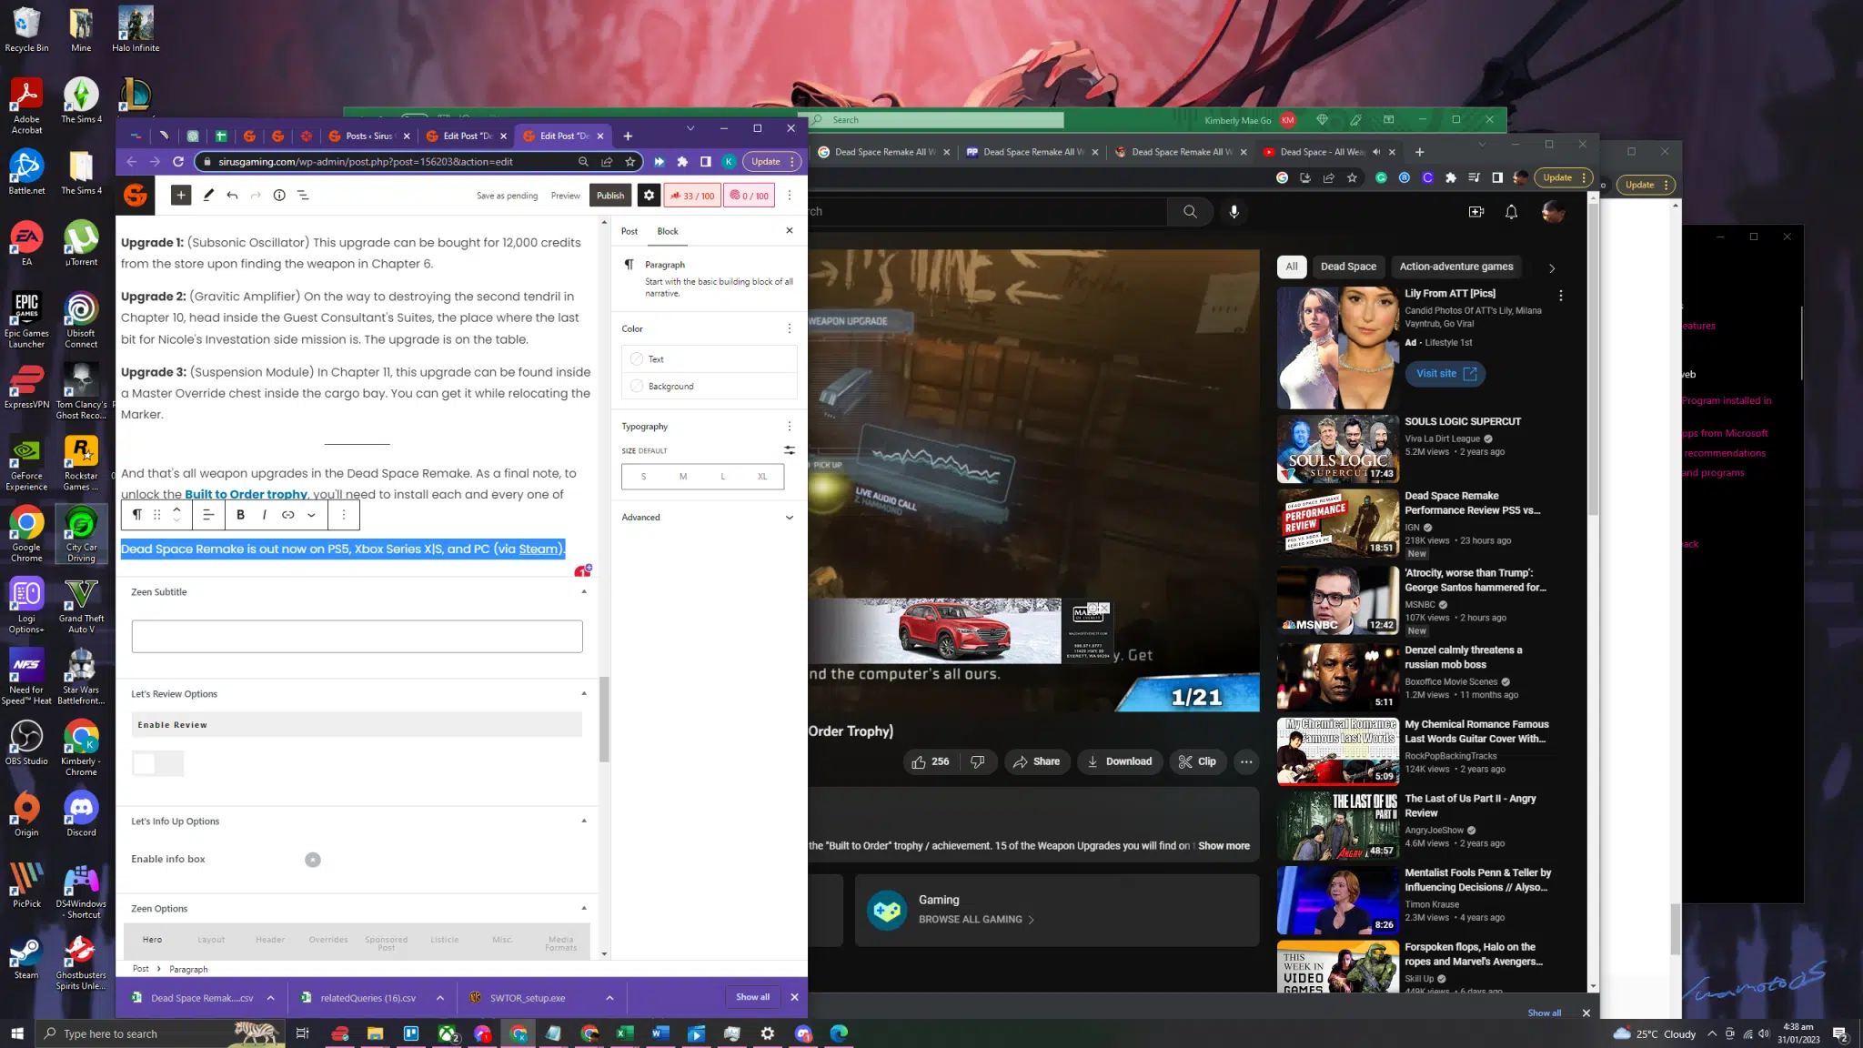Click the YouTube Download button
The height and width of the screenshot is (1048, 1863).
pyautogui.click(x=1120, y=761)
